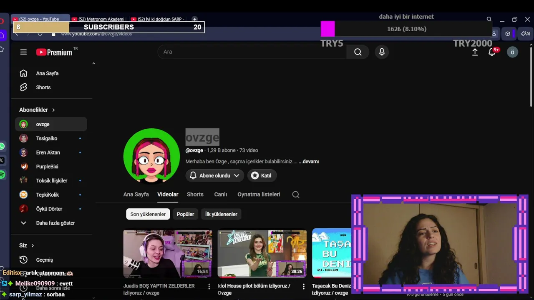Open the TepkiKolik subscription
The image size is (534, 300).
(51, 195)
